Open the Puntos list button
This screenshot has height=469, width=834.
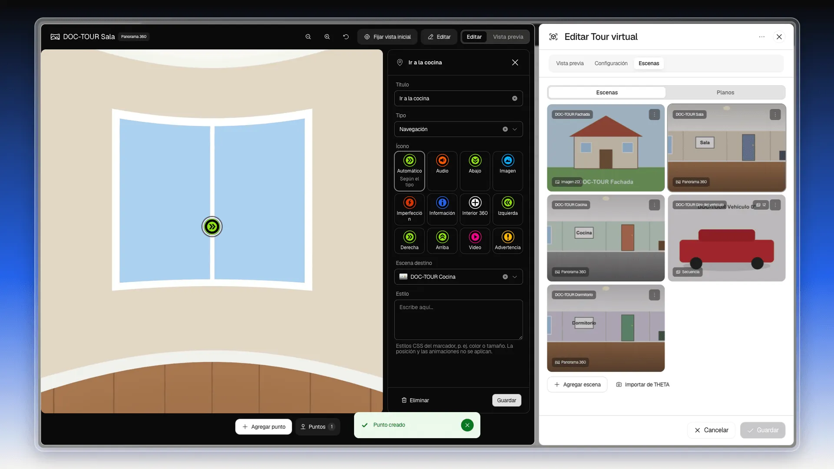pos(318,427)
